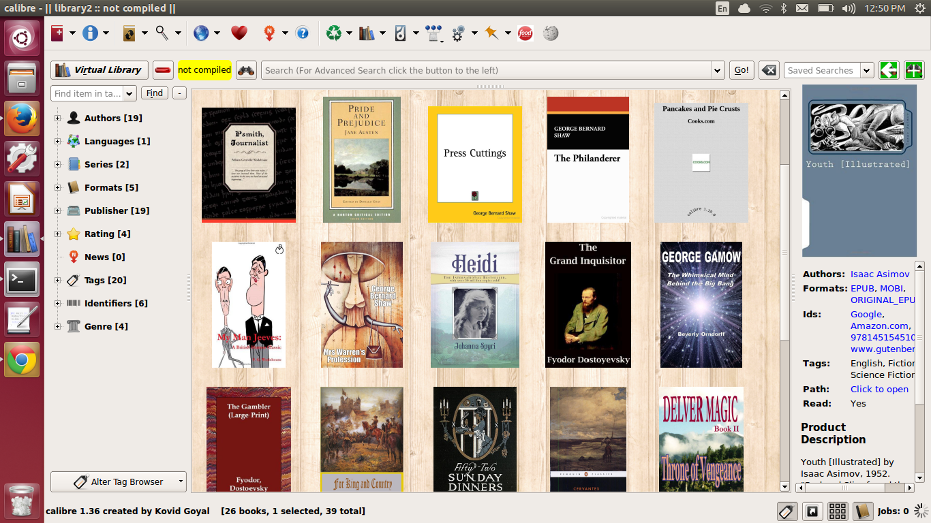
Task: Select The Grand Inquisitor book cover
Action: click(588, 304)
